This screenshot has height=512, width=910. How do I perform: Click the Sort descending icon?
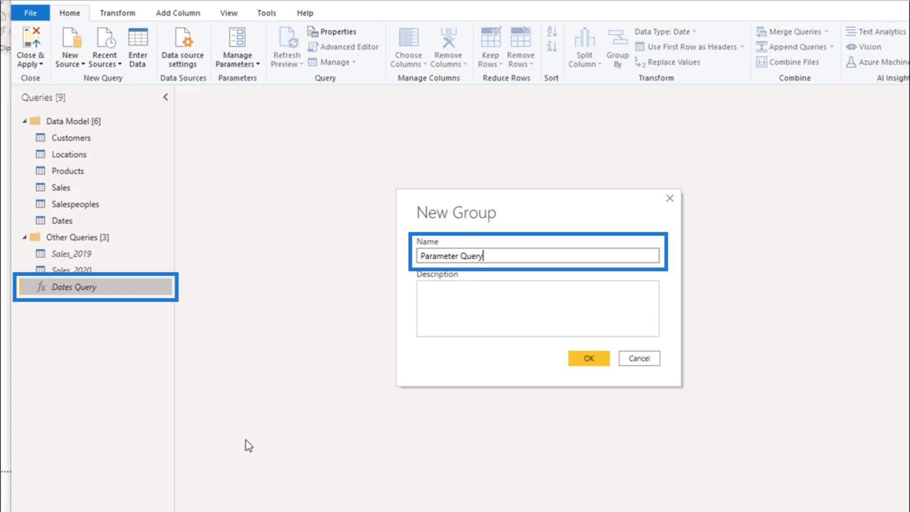[551, 47]
